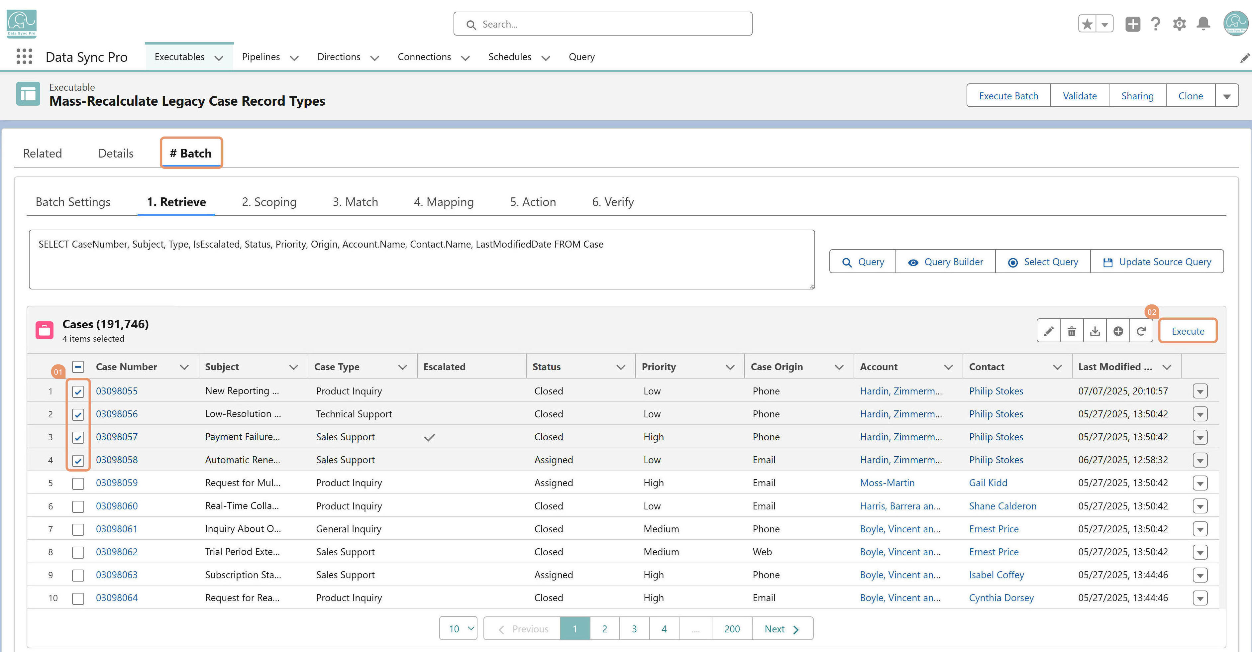Screen dimensions: 1252x652
Task: Click the notifications bell icon
Action: click(1203, 24)
